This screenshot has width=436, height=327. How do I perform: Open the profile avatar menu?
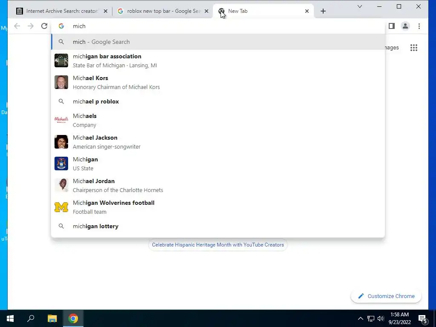click(x=405, y=26)
